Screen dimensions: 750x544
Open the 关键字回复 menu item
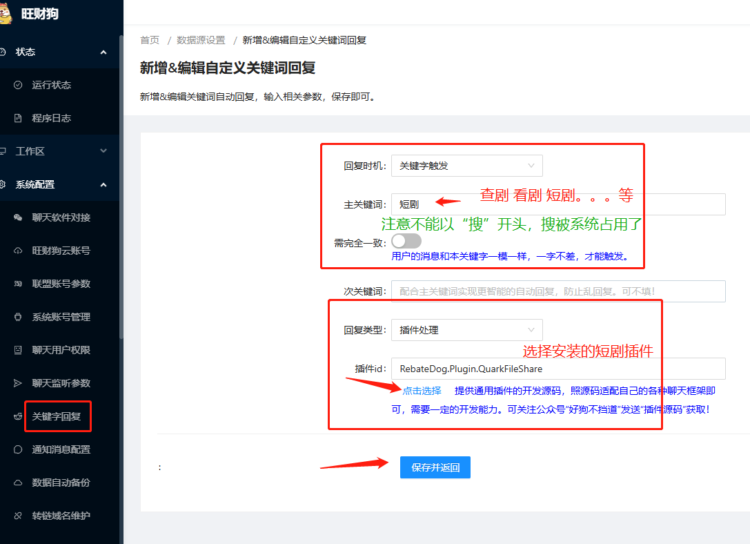click(57, 416)
